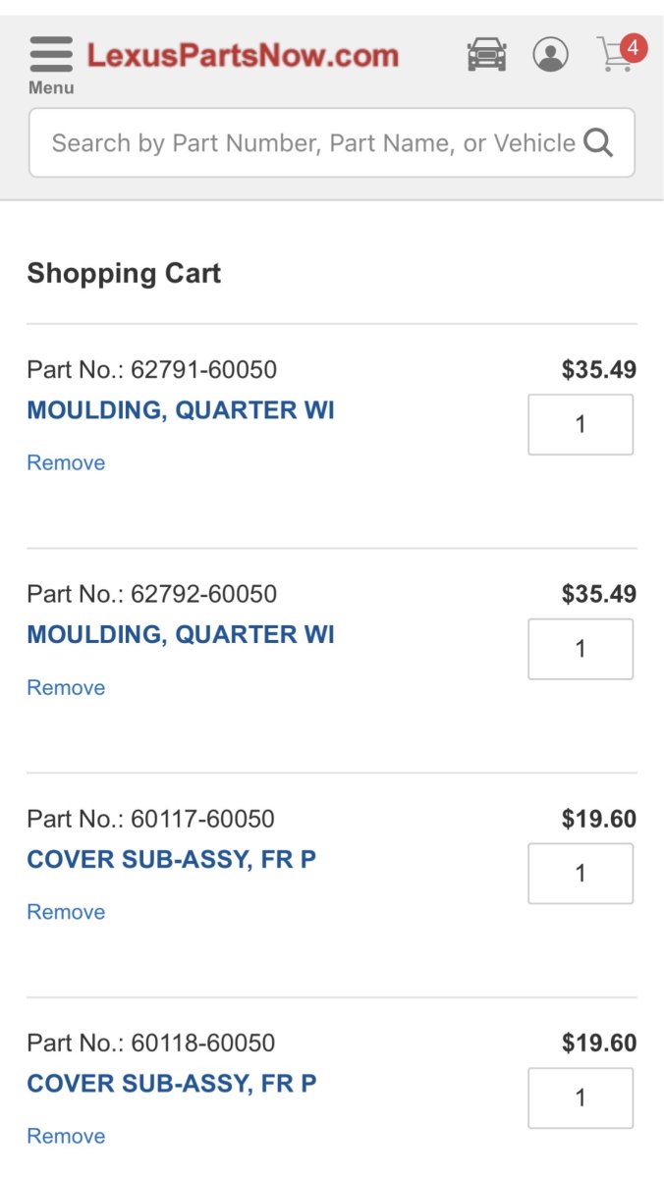This screenshot has width=664, height=1178.
Task: Open the shopping cart icon with 4 items
Action: (x=617, y=54)
